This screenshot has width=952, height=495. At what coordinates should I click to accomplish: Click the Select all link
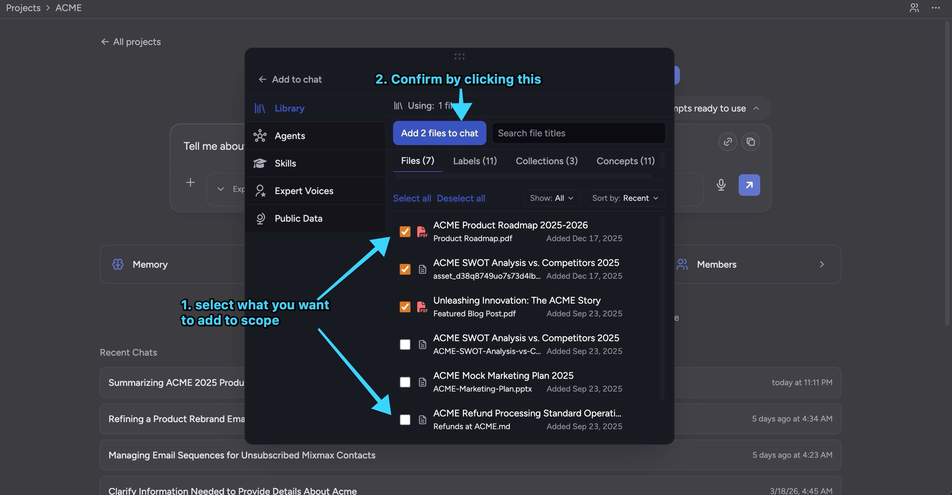pyautogui.click(x=412, y=198)
